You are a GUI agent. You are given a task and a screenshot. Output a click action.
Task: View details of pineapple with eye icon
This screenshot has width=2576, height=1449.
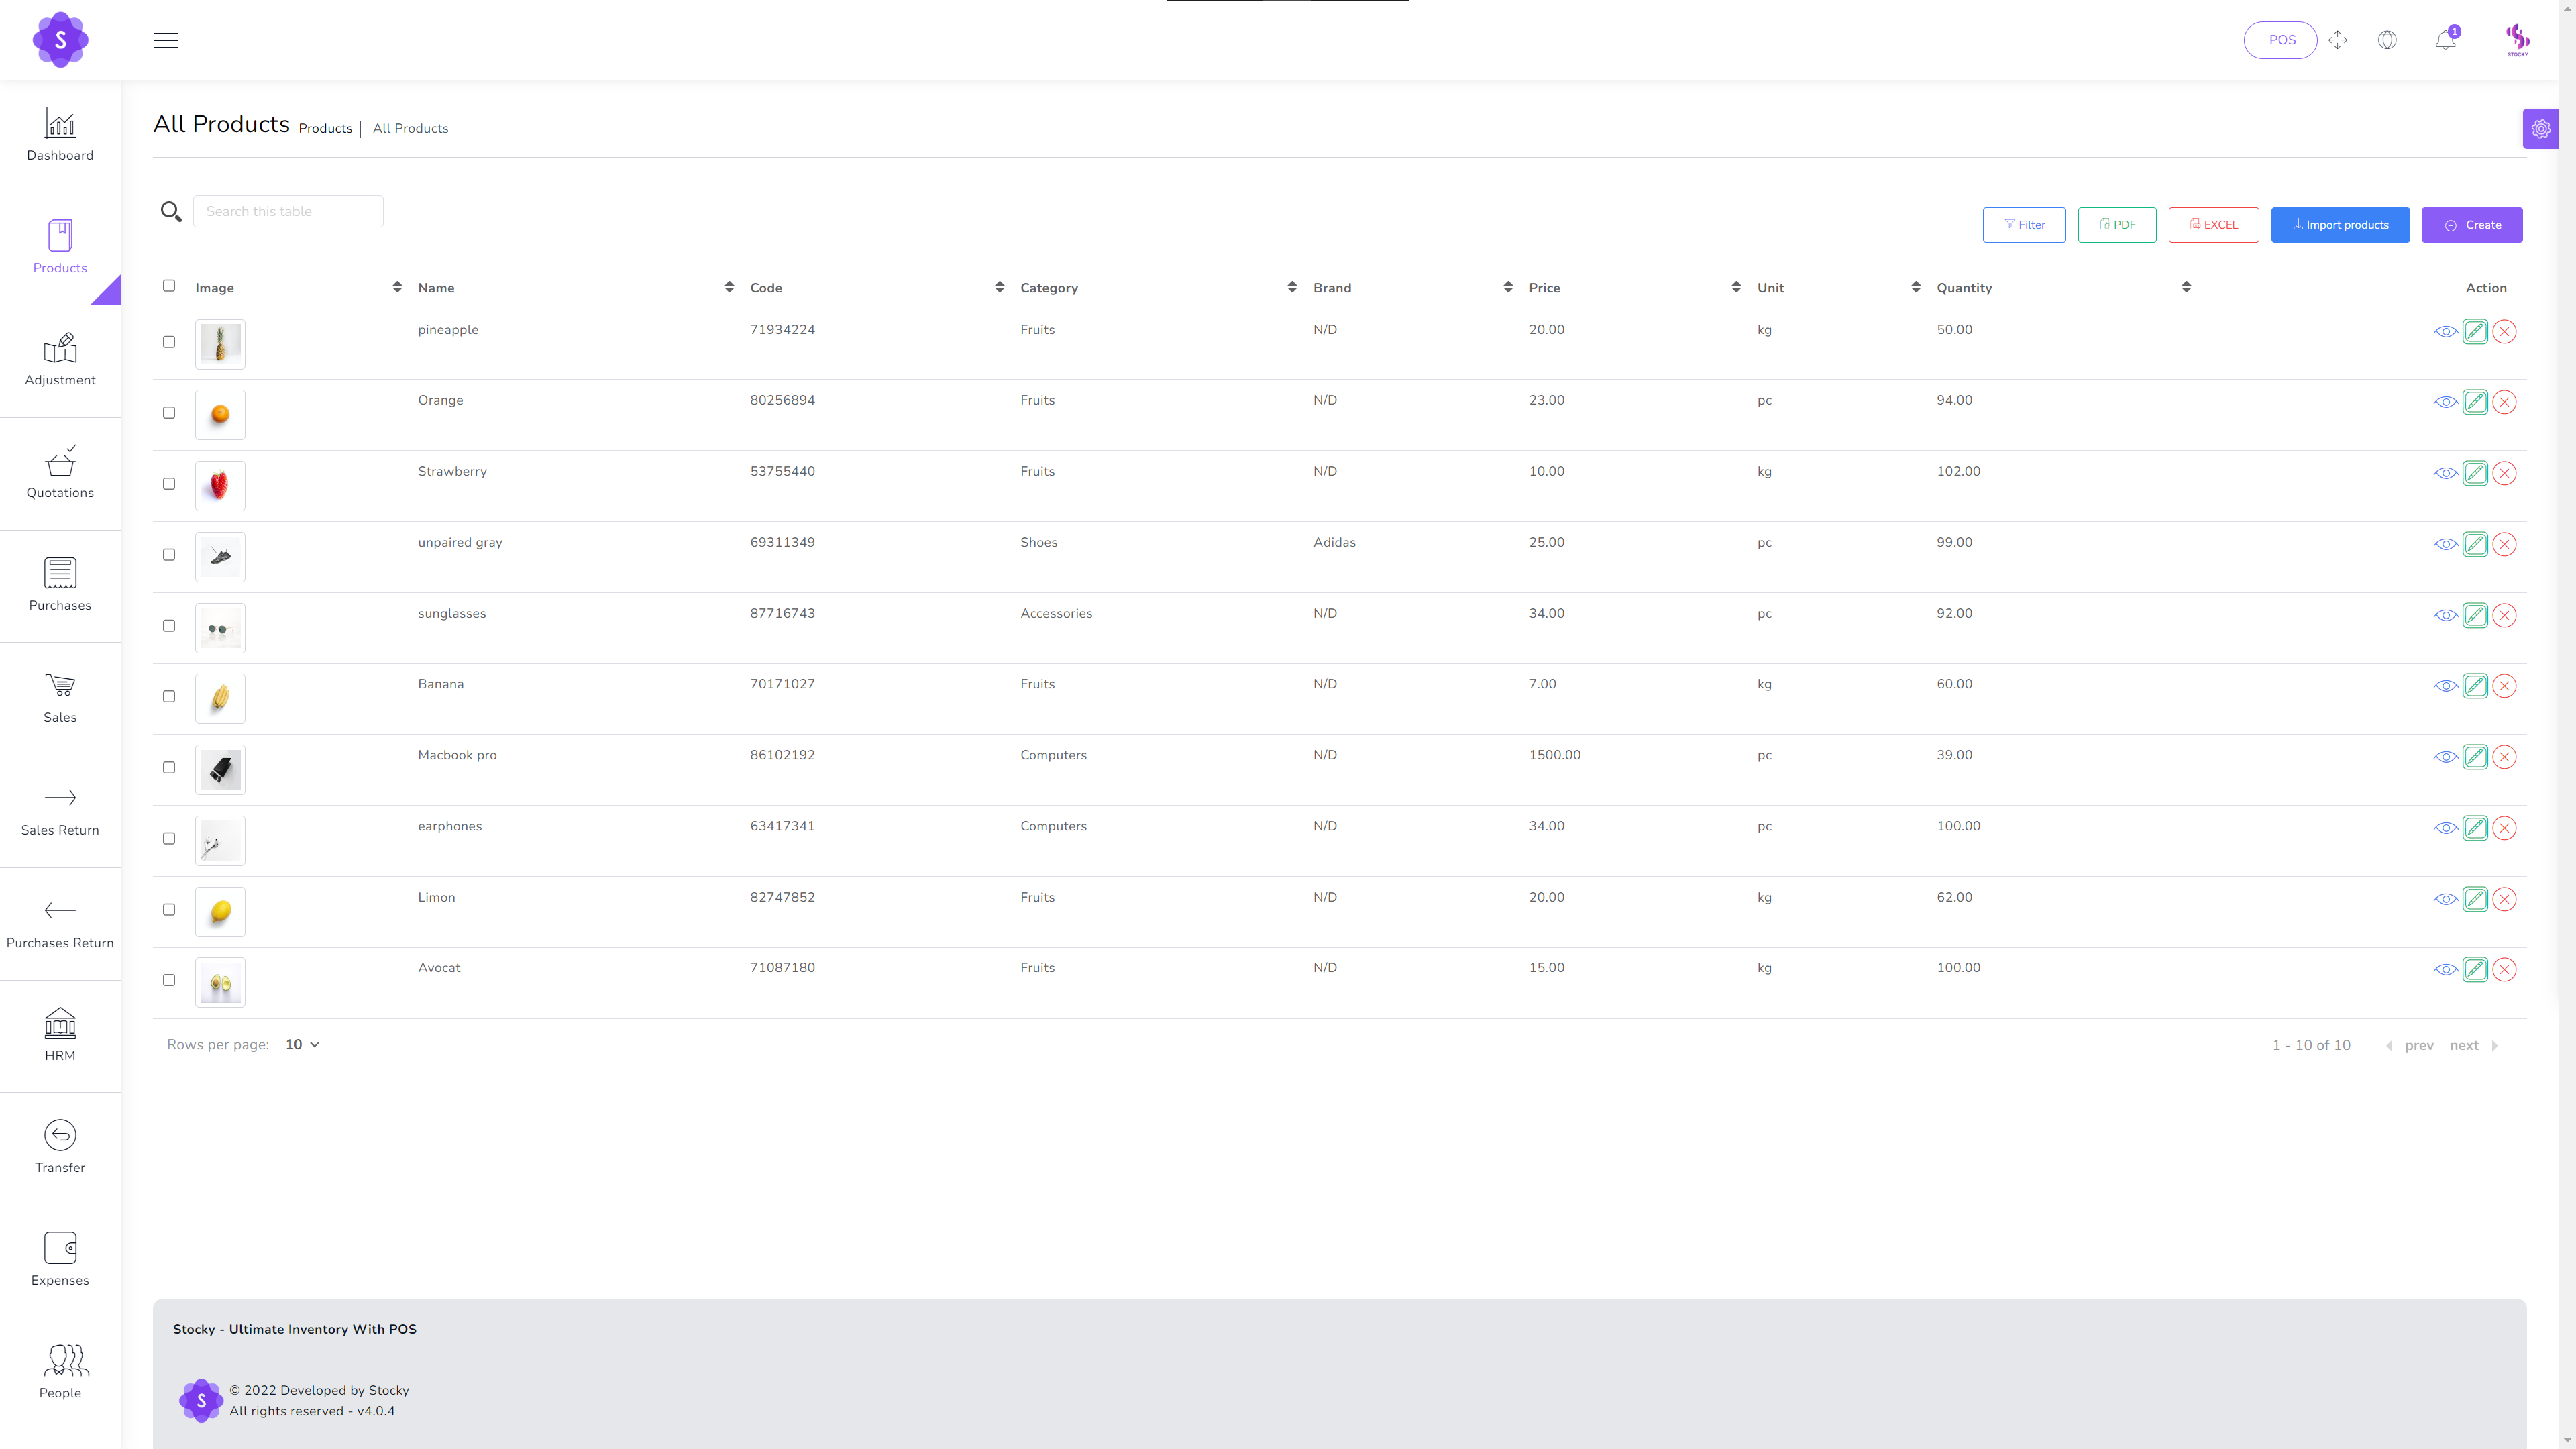pyautogui.click(x=2445, y=332)
